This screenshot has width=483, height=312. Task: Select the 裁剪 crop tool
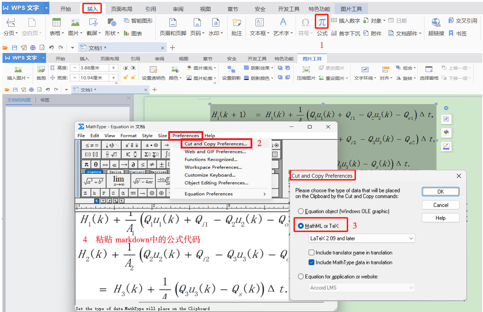41,73
